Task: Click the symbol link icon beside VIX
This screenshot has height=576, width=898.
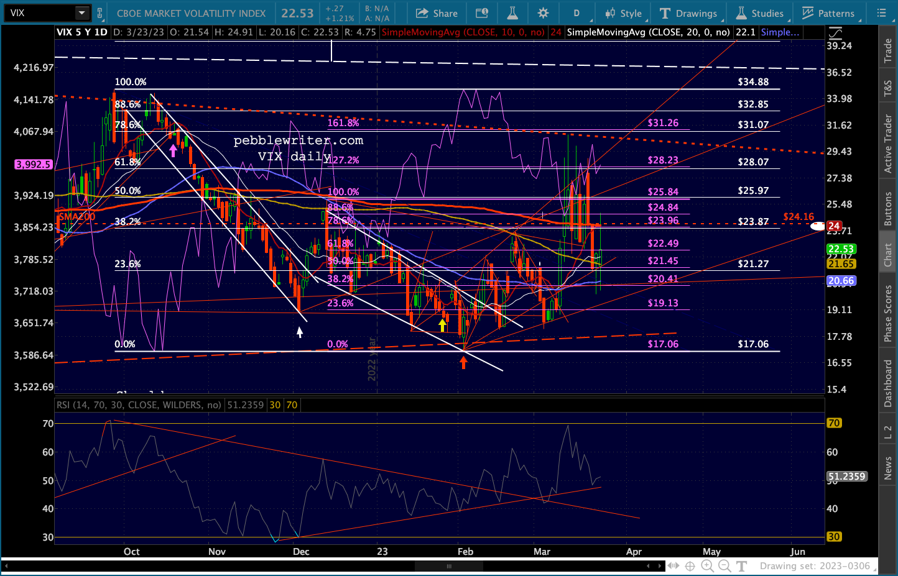Action: (x=100, y=13)
